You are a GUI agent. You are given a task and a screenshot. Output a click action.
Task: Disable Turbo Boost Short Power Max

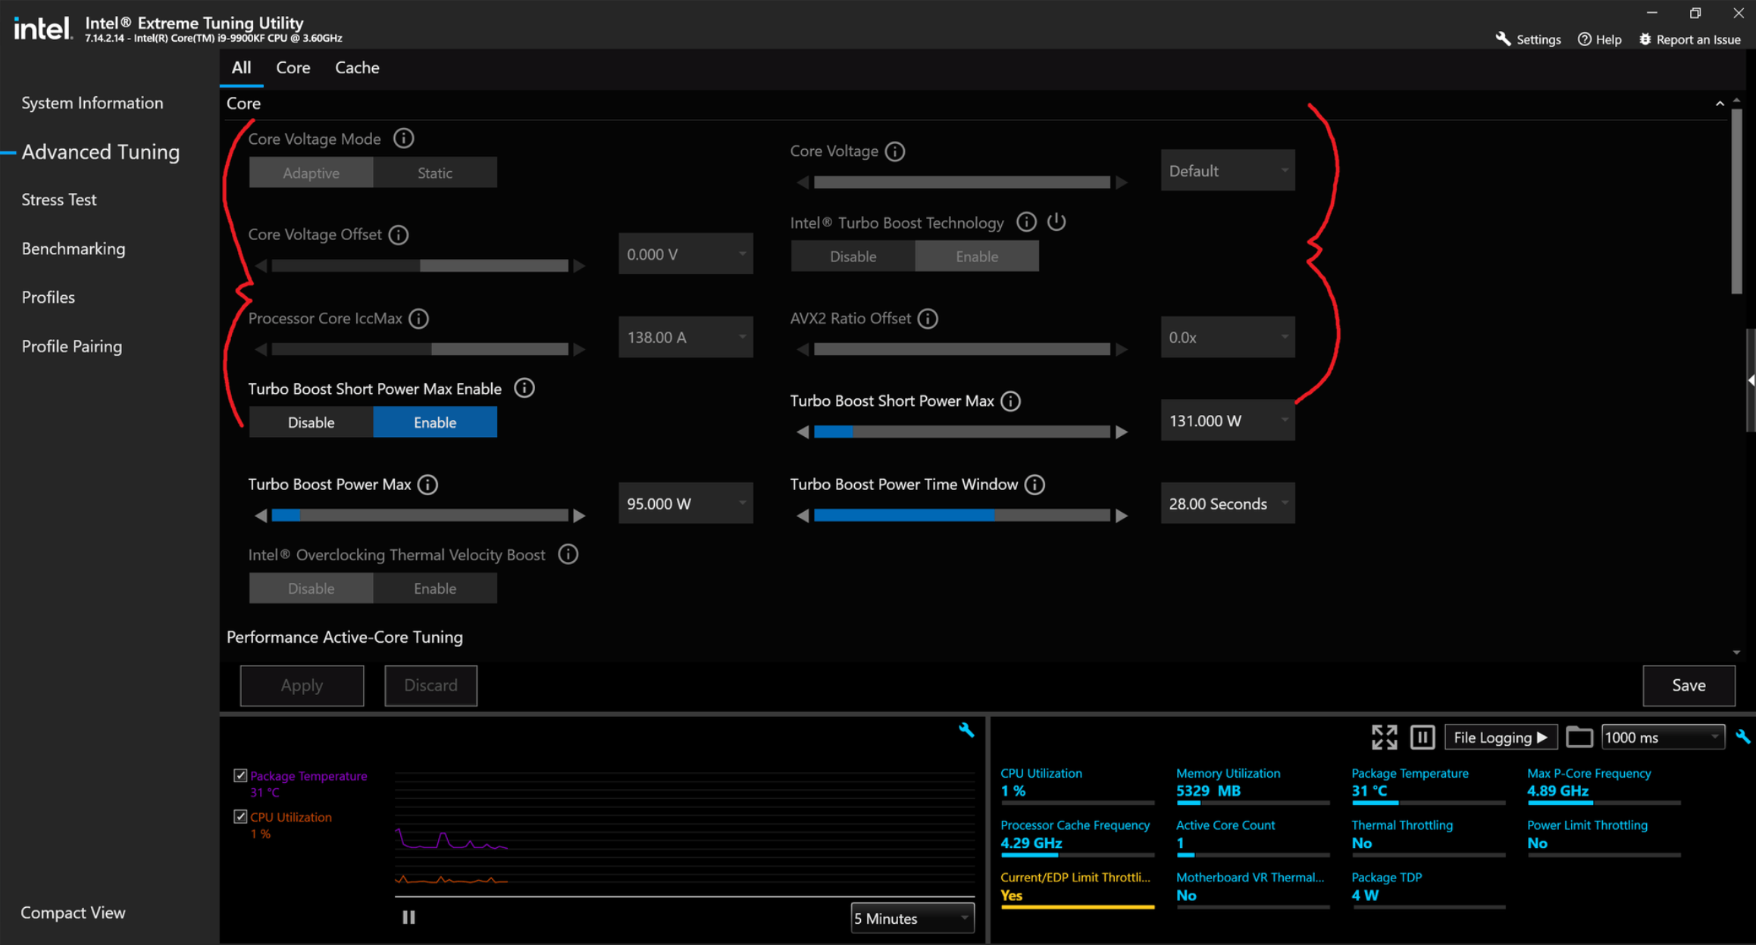pyautogui.click(x=311, y=423)
